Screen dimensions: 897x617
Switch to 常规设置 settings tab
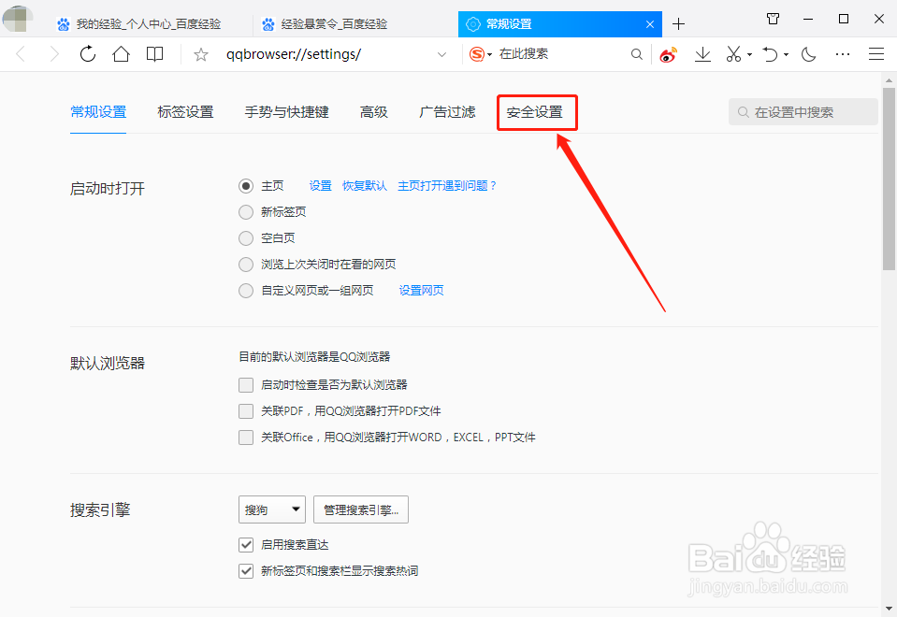[98, 112]
